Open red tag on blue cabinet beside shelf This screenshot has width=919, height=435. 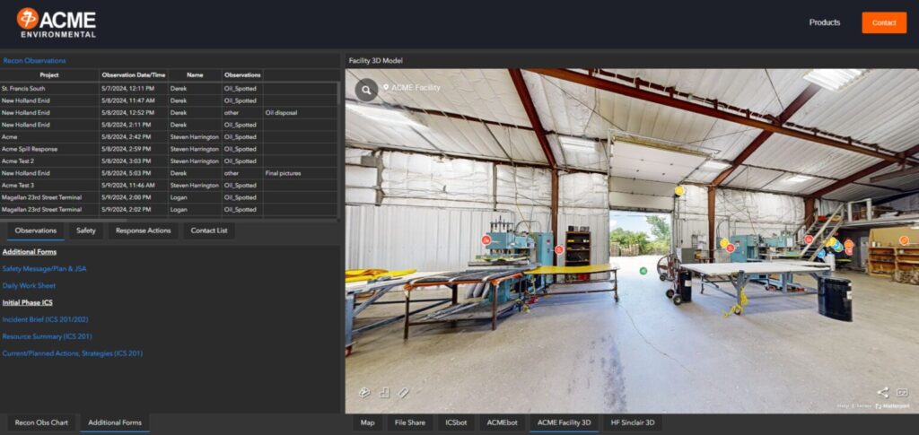click(x=559, y=250)
